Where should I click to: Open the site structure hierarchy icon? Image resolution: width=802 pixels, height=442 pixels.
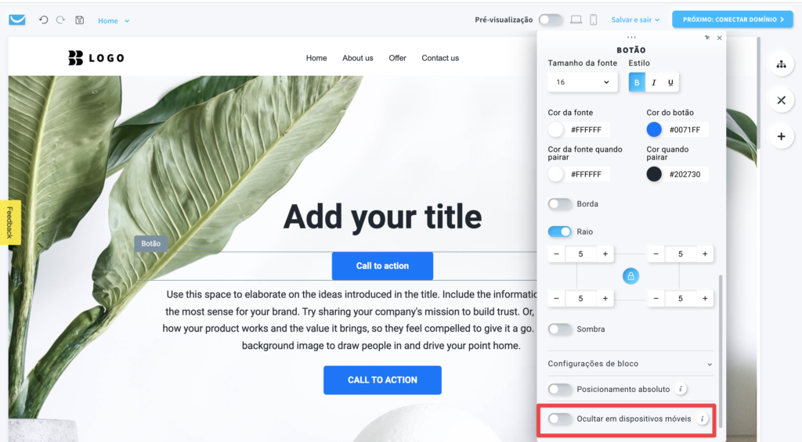pos(781,64)
